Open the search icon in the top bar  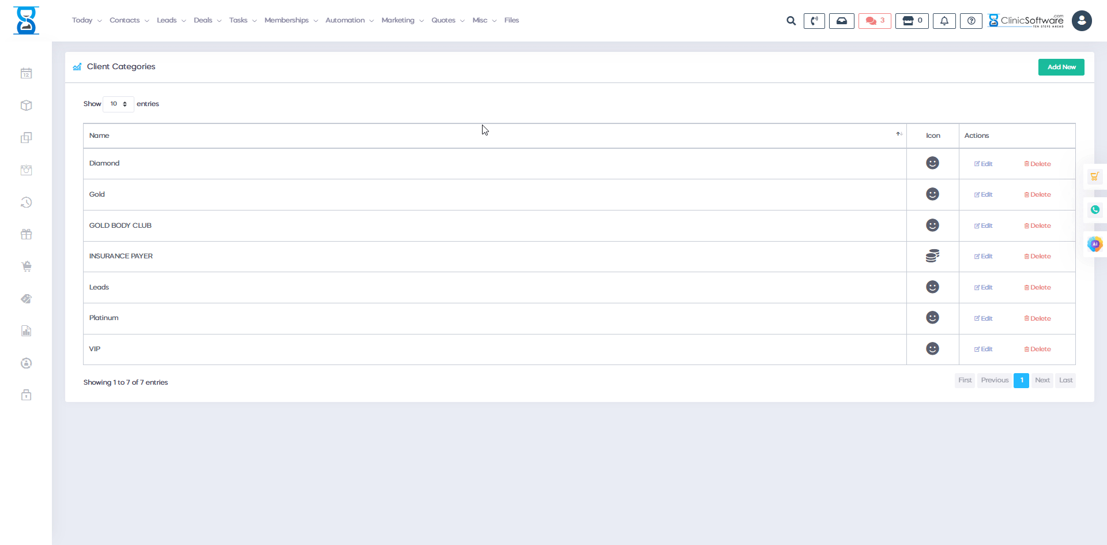(790, 21)
